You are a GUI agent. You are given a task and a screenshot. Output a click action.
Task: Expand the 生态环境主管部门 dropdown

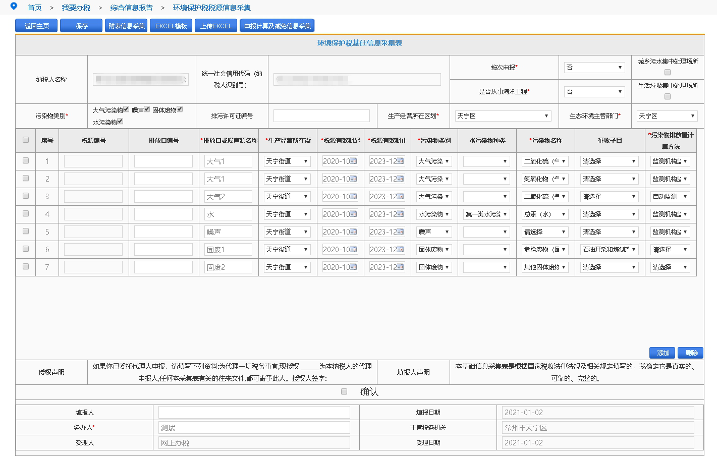coord(667,116)
